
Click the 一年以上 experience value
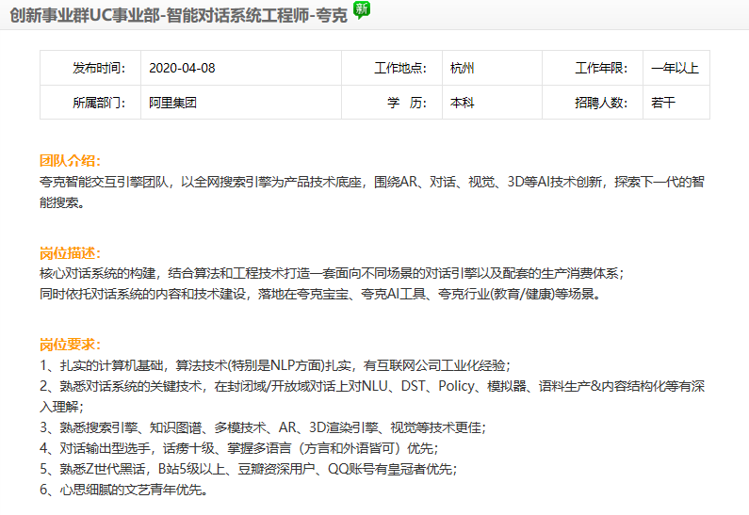(675, 68)
